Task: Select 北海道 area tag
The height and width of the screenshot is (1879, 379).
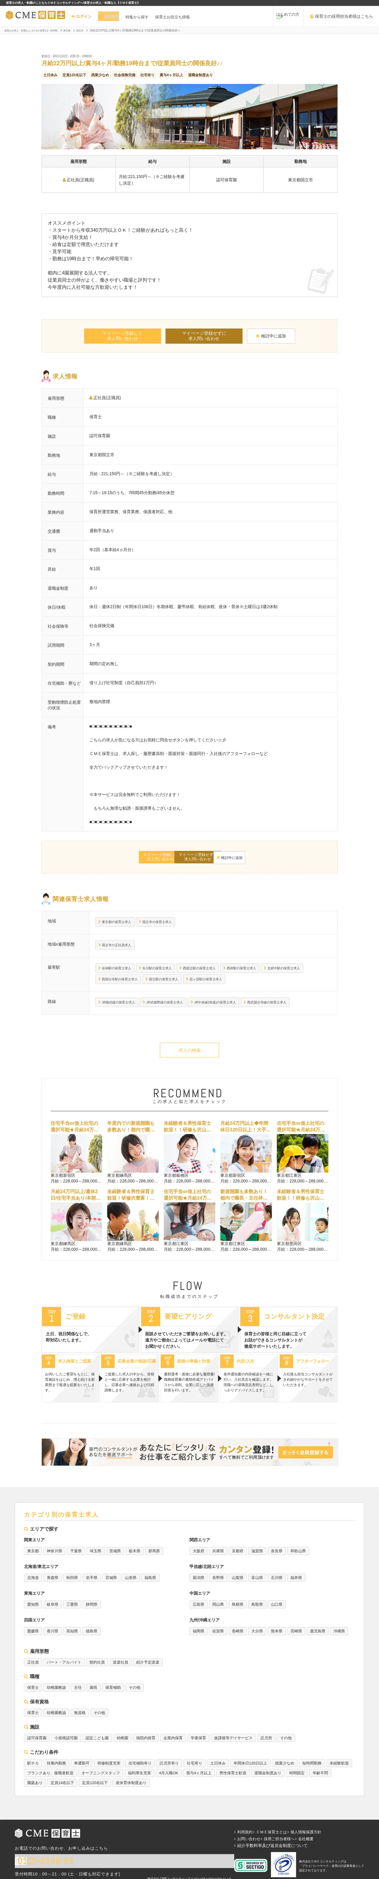Action: (x=33, y=1578)
